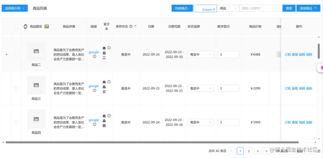
Task: Click 编辑 in 商品二 row
Action: pyautogui.click(x=302, y=55)
